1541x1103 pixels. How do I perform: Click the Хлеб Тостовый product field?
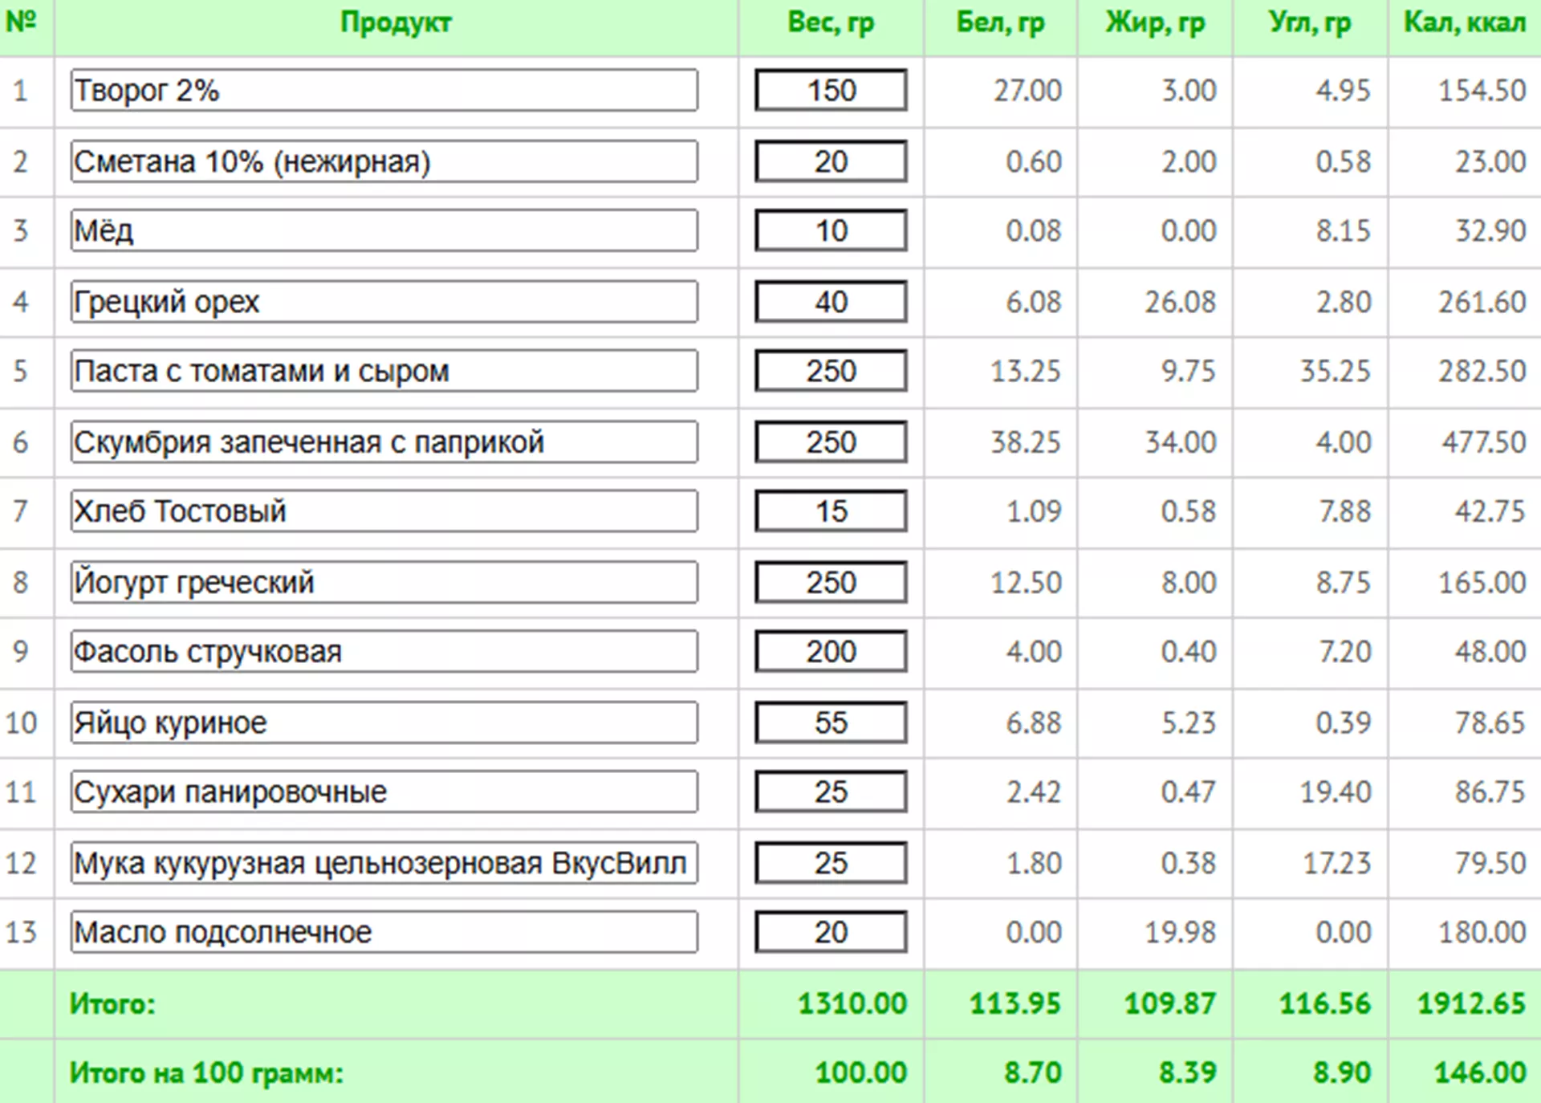point(384,511)
